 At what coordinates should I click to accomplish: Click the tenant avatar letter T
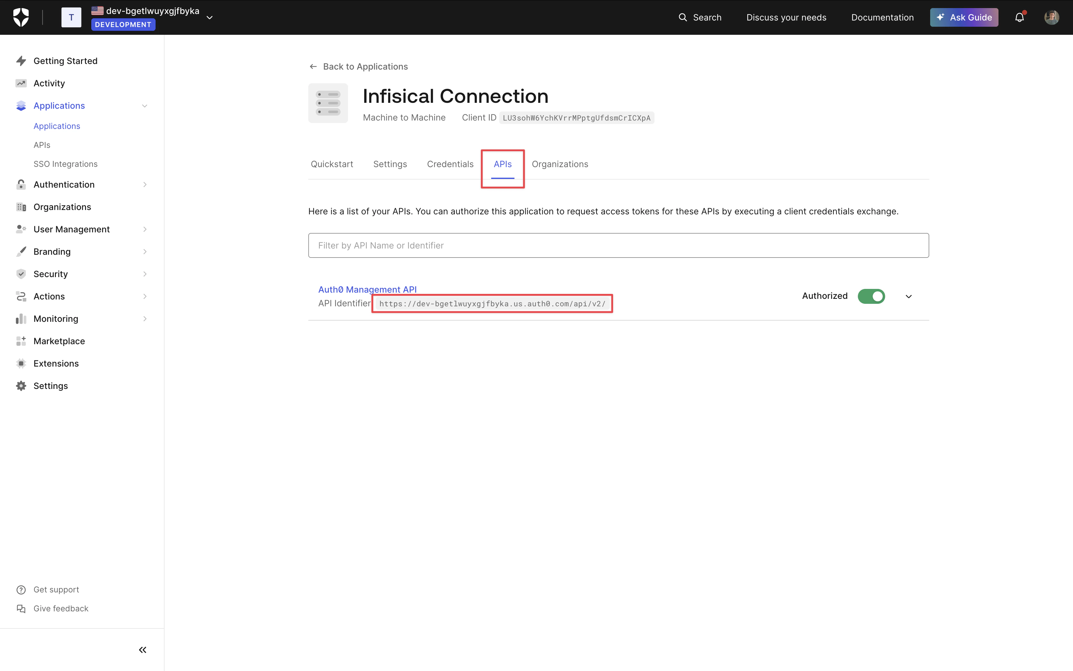click(x=71, y=17)
